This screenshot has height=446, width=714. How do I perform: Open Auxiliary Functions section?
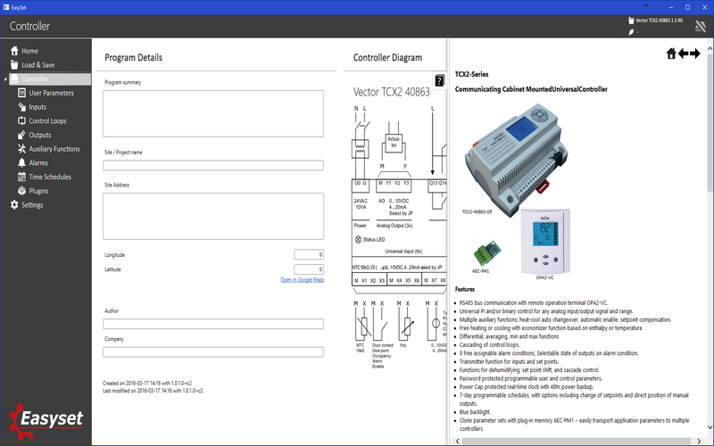[x=54, y=149]
